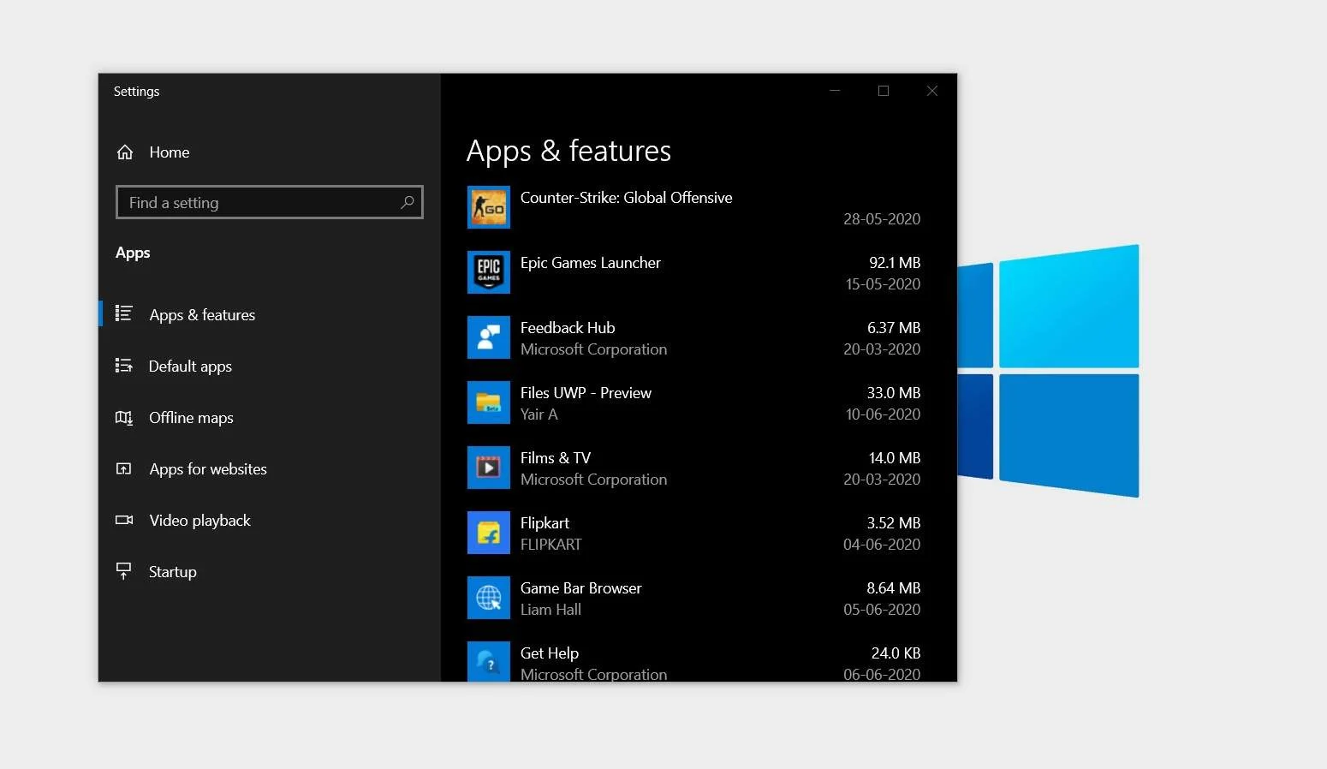Click the search magnifier icon
The height and width of the screenshot is (769, 1327).
[408, 202]
